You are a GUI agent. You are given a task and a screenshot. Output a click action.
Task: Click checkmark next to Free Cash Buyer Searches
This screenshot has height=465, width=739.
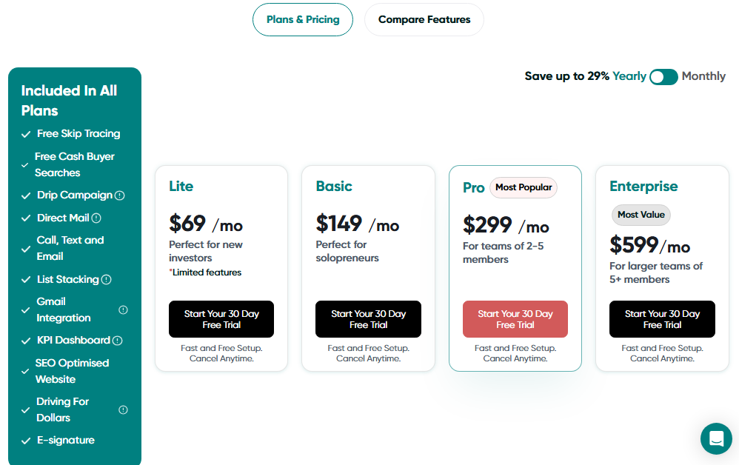point(24,164)
